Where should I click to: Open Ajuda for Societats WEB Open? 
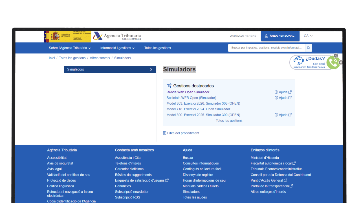(283, 98)
